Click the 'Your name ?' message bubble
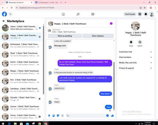 click(106, 94)
